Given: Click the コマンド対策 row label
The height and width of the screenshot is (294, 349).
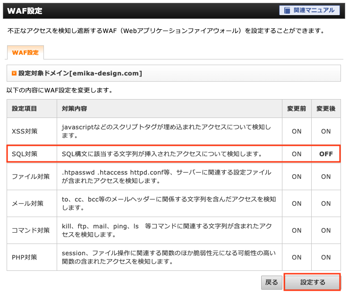Looking at the screenshot, I should click(31, 230).
